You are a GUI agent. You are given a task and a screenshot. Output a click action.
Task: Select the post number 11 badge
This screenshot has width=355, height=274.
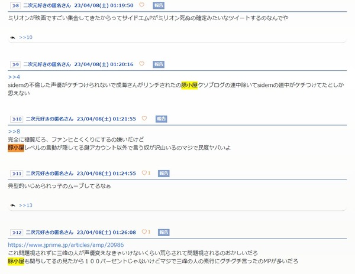pyautogui.click(x=17, y=174)
